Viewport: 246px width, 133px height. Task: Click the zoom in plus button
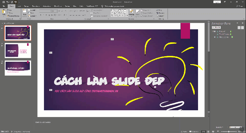[x=236, y=131]
